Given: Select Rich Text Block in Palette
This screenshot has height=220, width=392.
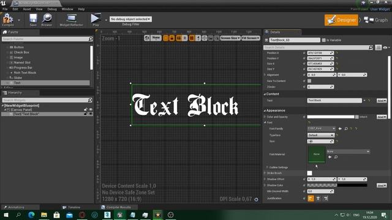Looking at the screenshot, I should tap(24, 73).
